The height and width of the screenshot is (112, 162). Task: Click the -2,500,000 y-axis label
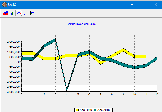[x=13, y=87]
